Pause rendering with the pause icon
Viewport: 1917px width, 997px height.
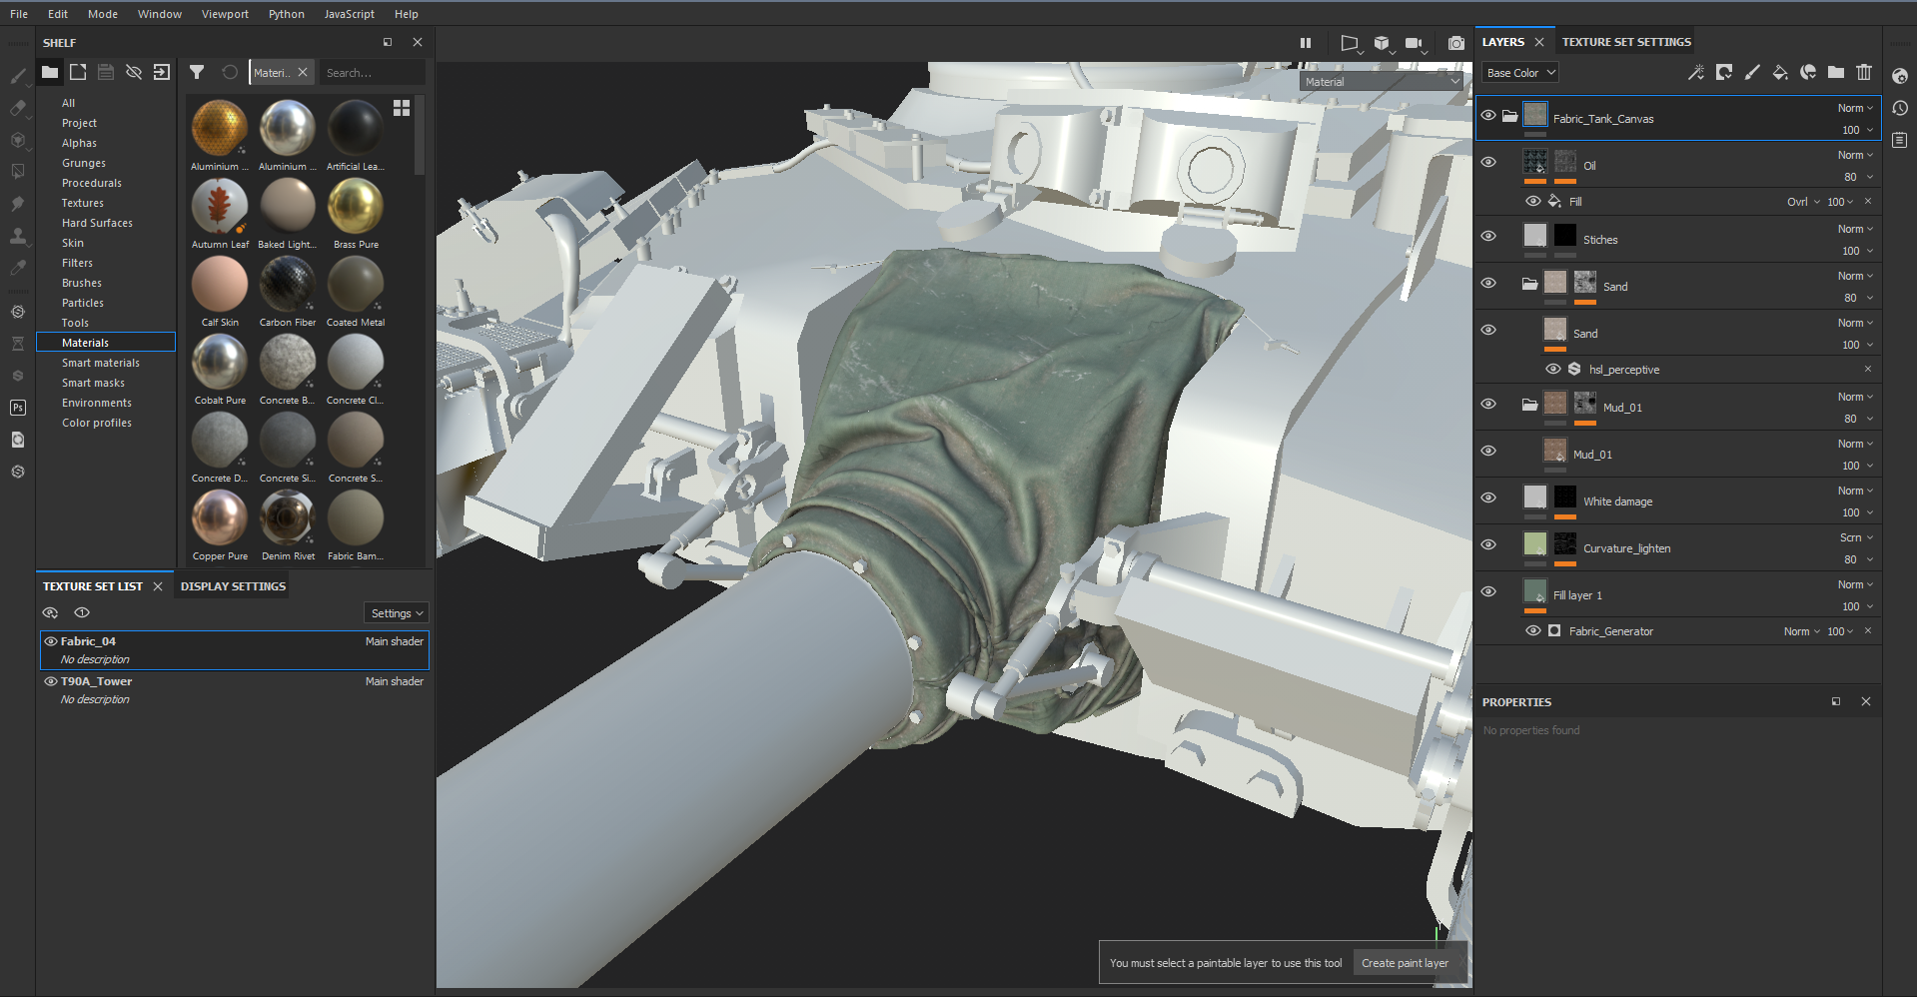tap(1305, 43)
